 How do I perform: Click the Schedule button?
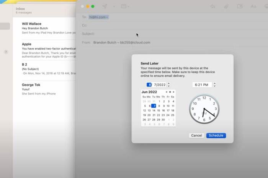[216, 135]
